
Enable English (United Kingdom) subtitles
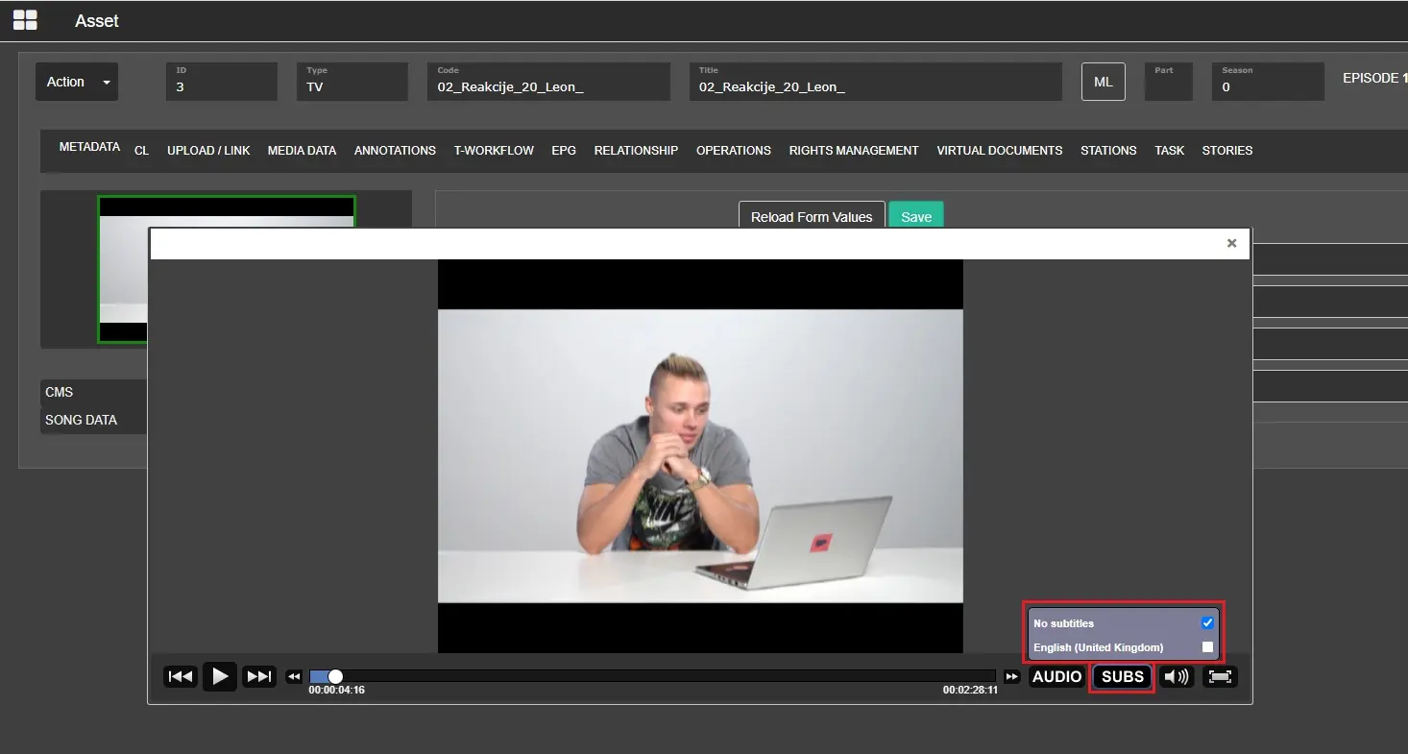[x=1207, y=647]
